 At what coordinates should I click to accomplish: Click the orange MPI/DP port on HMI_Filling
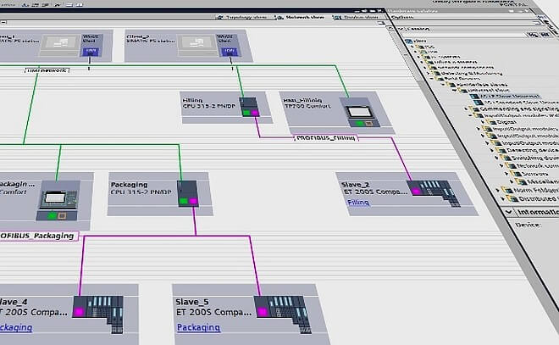(368, 124)
